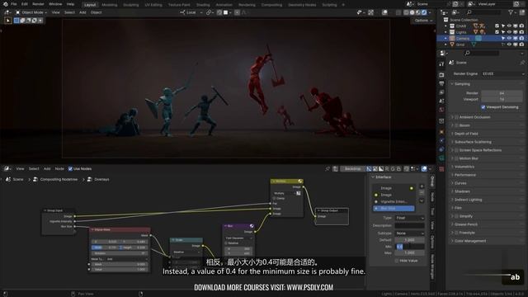Toggle X-ray view icon
Viewport: 528px width, 297px height.
coord(399,12)
